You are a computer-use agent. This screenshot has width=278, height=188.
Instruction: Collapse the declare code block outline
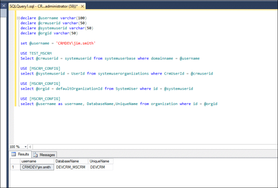tap(18, 18)
